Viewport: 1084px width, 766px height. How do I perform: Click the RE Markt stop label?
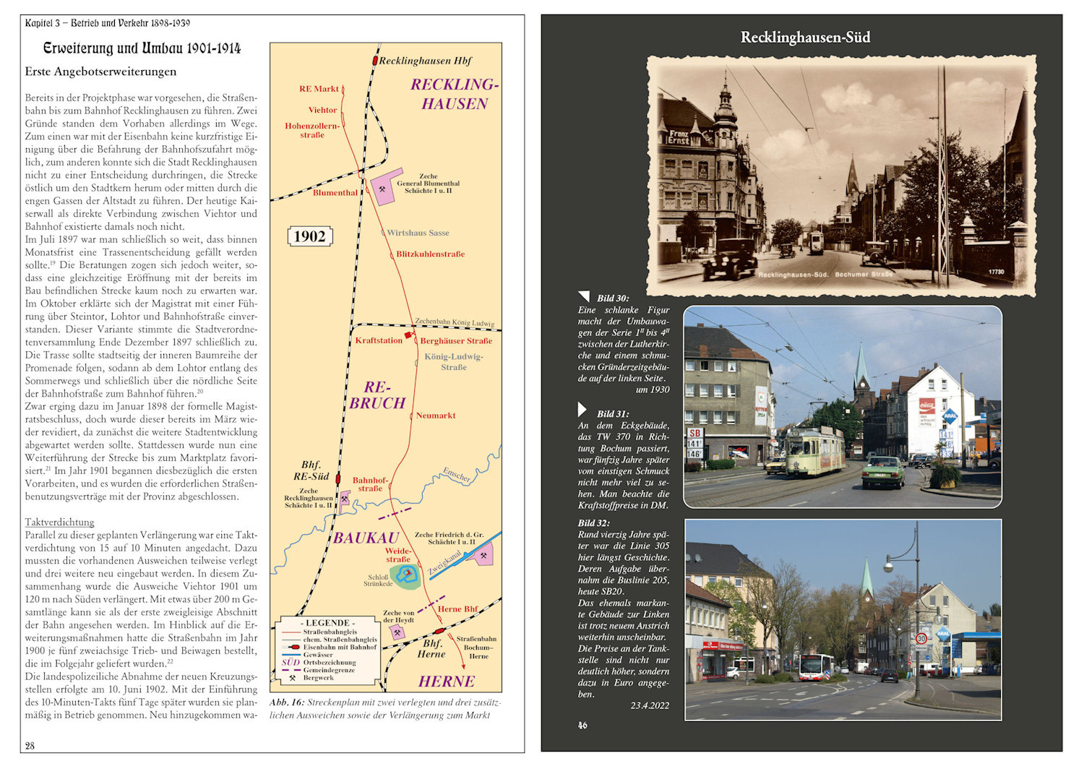tap(319, 89)
